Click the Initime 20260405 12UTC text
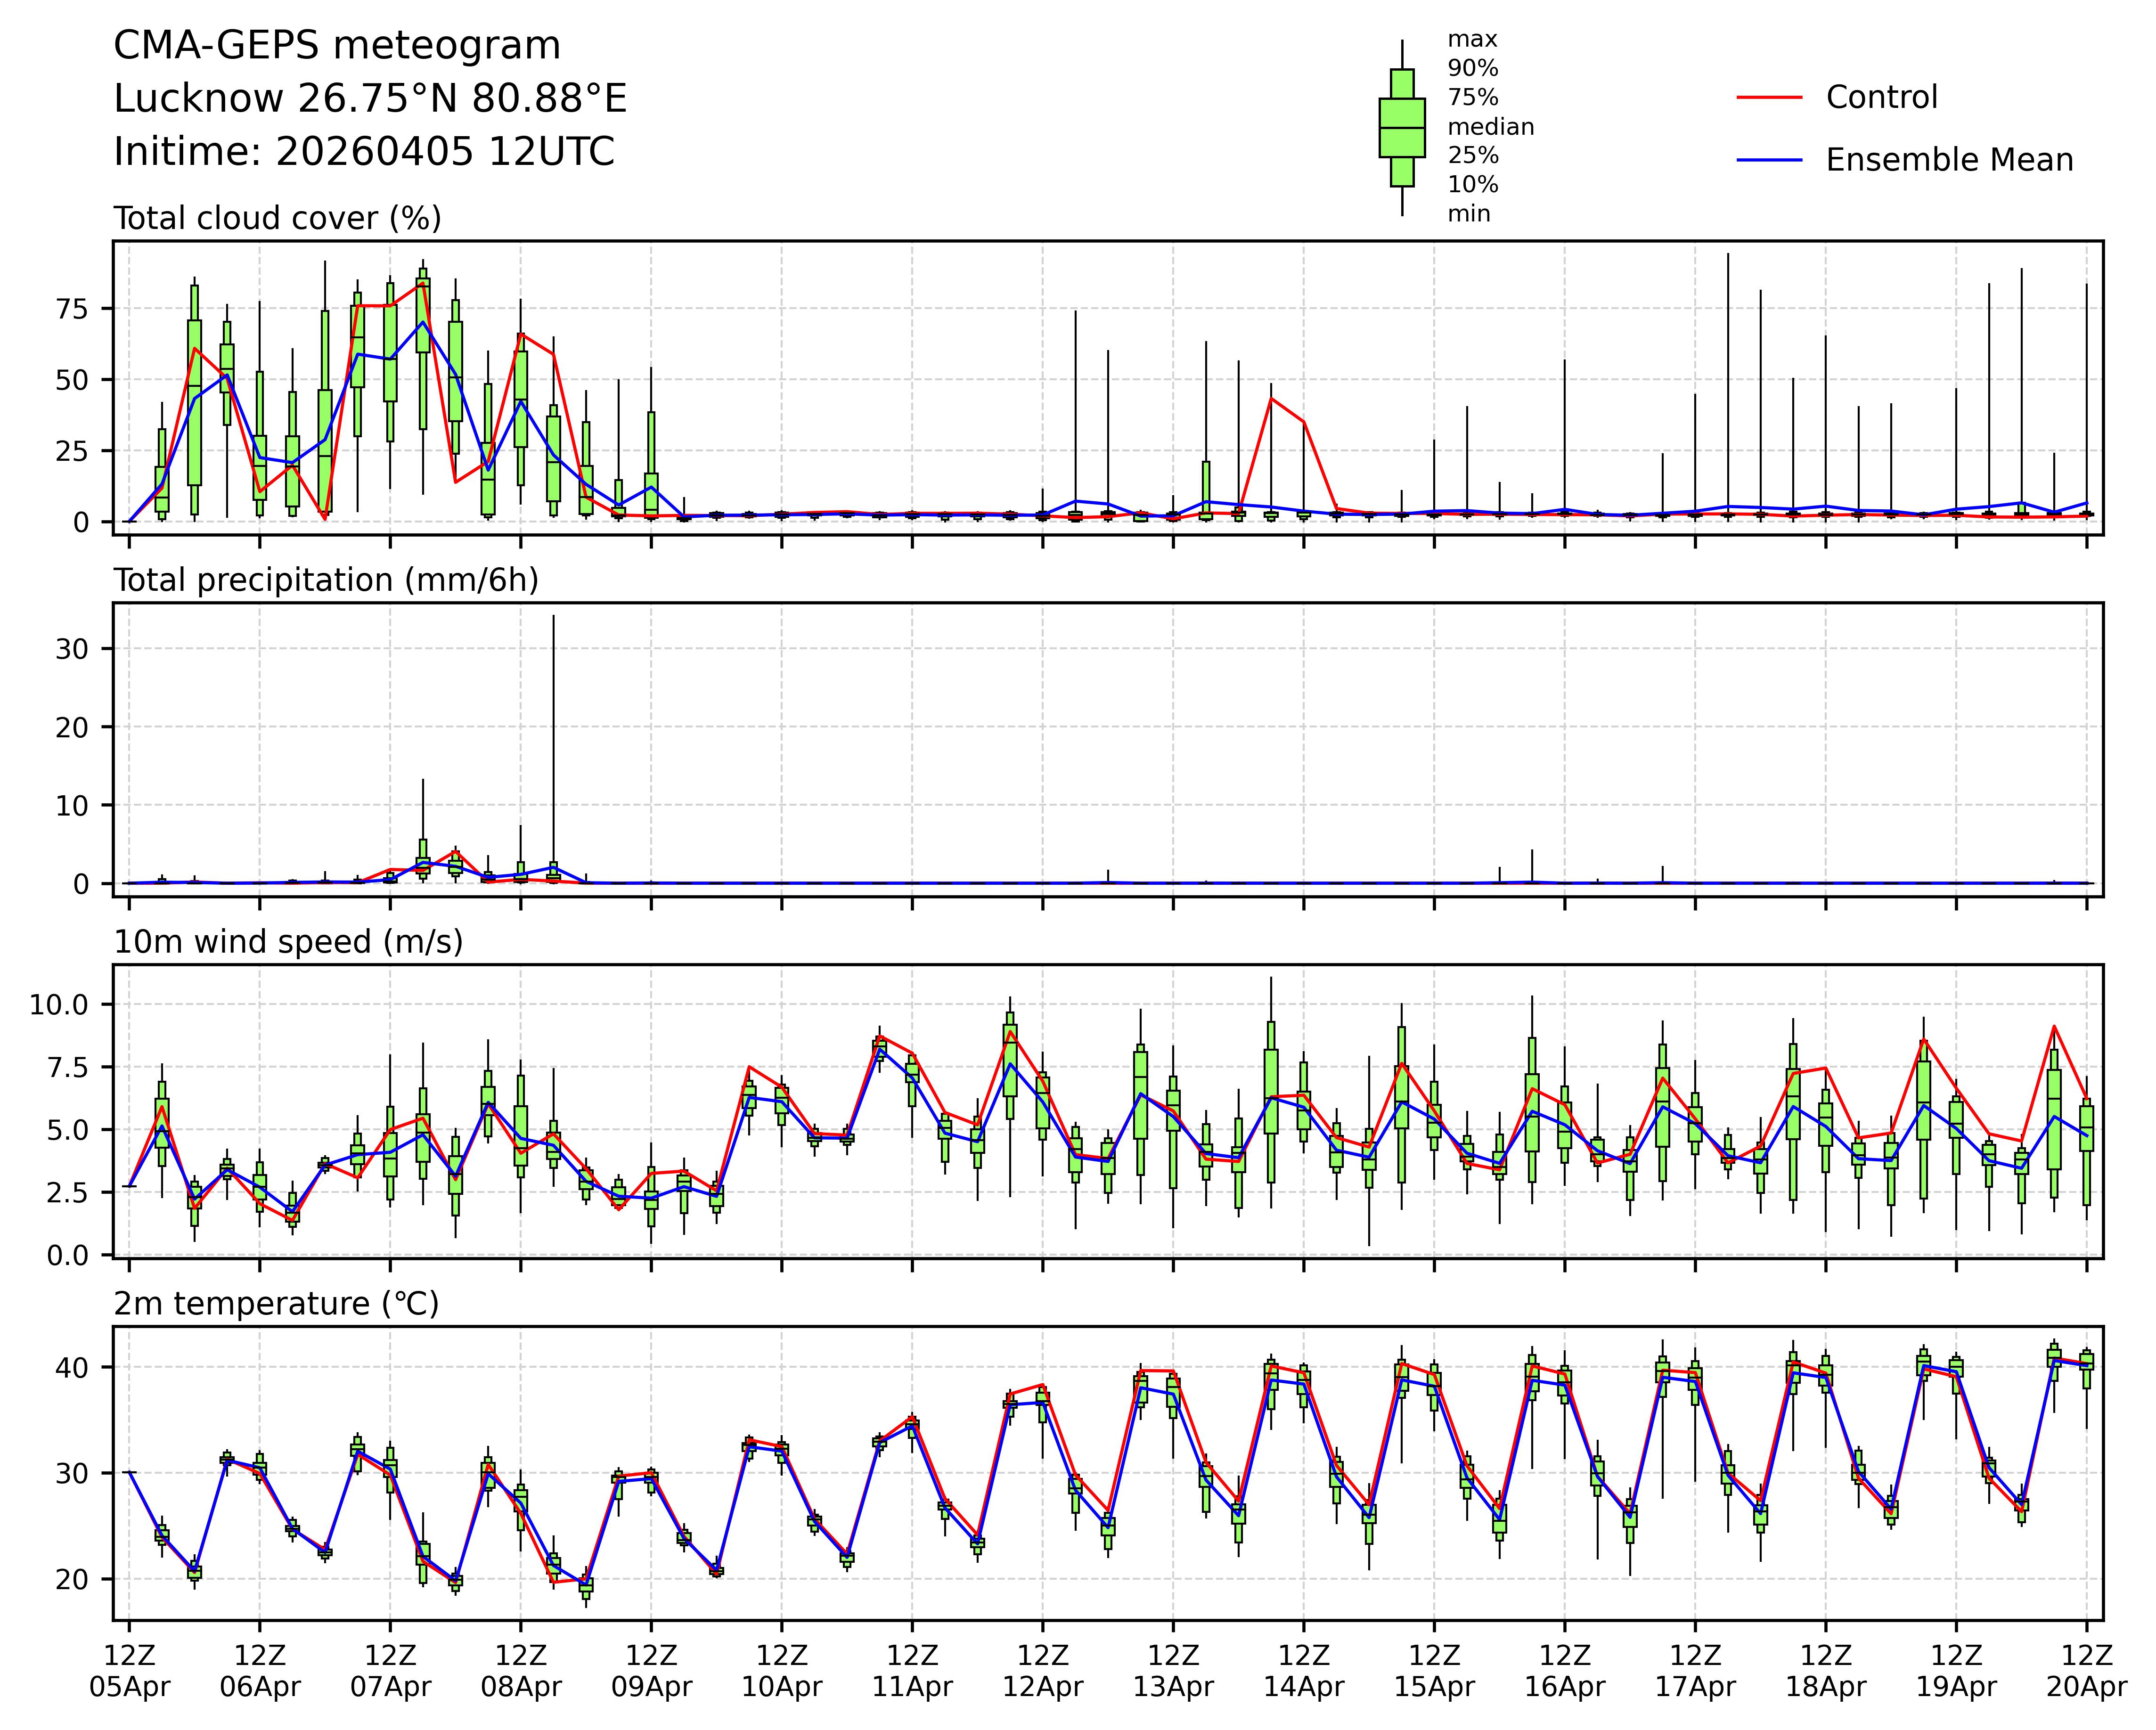Image resolution: width=2156 pixels, height=1730 pixels. coord(364,152)
